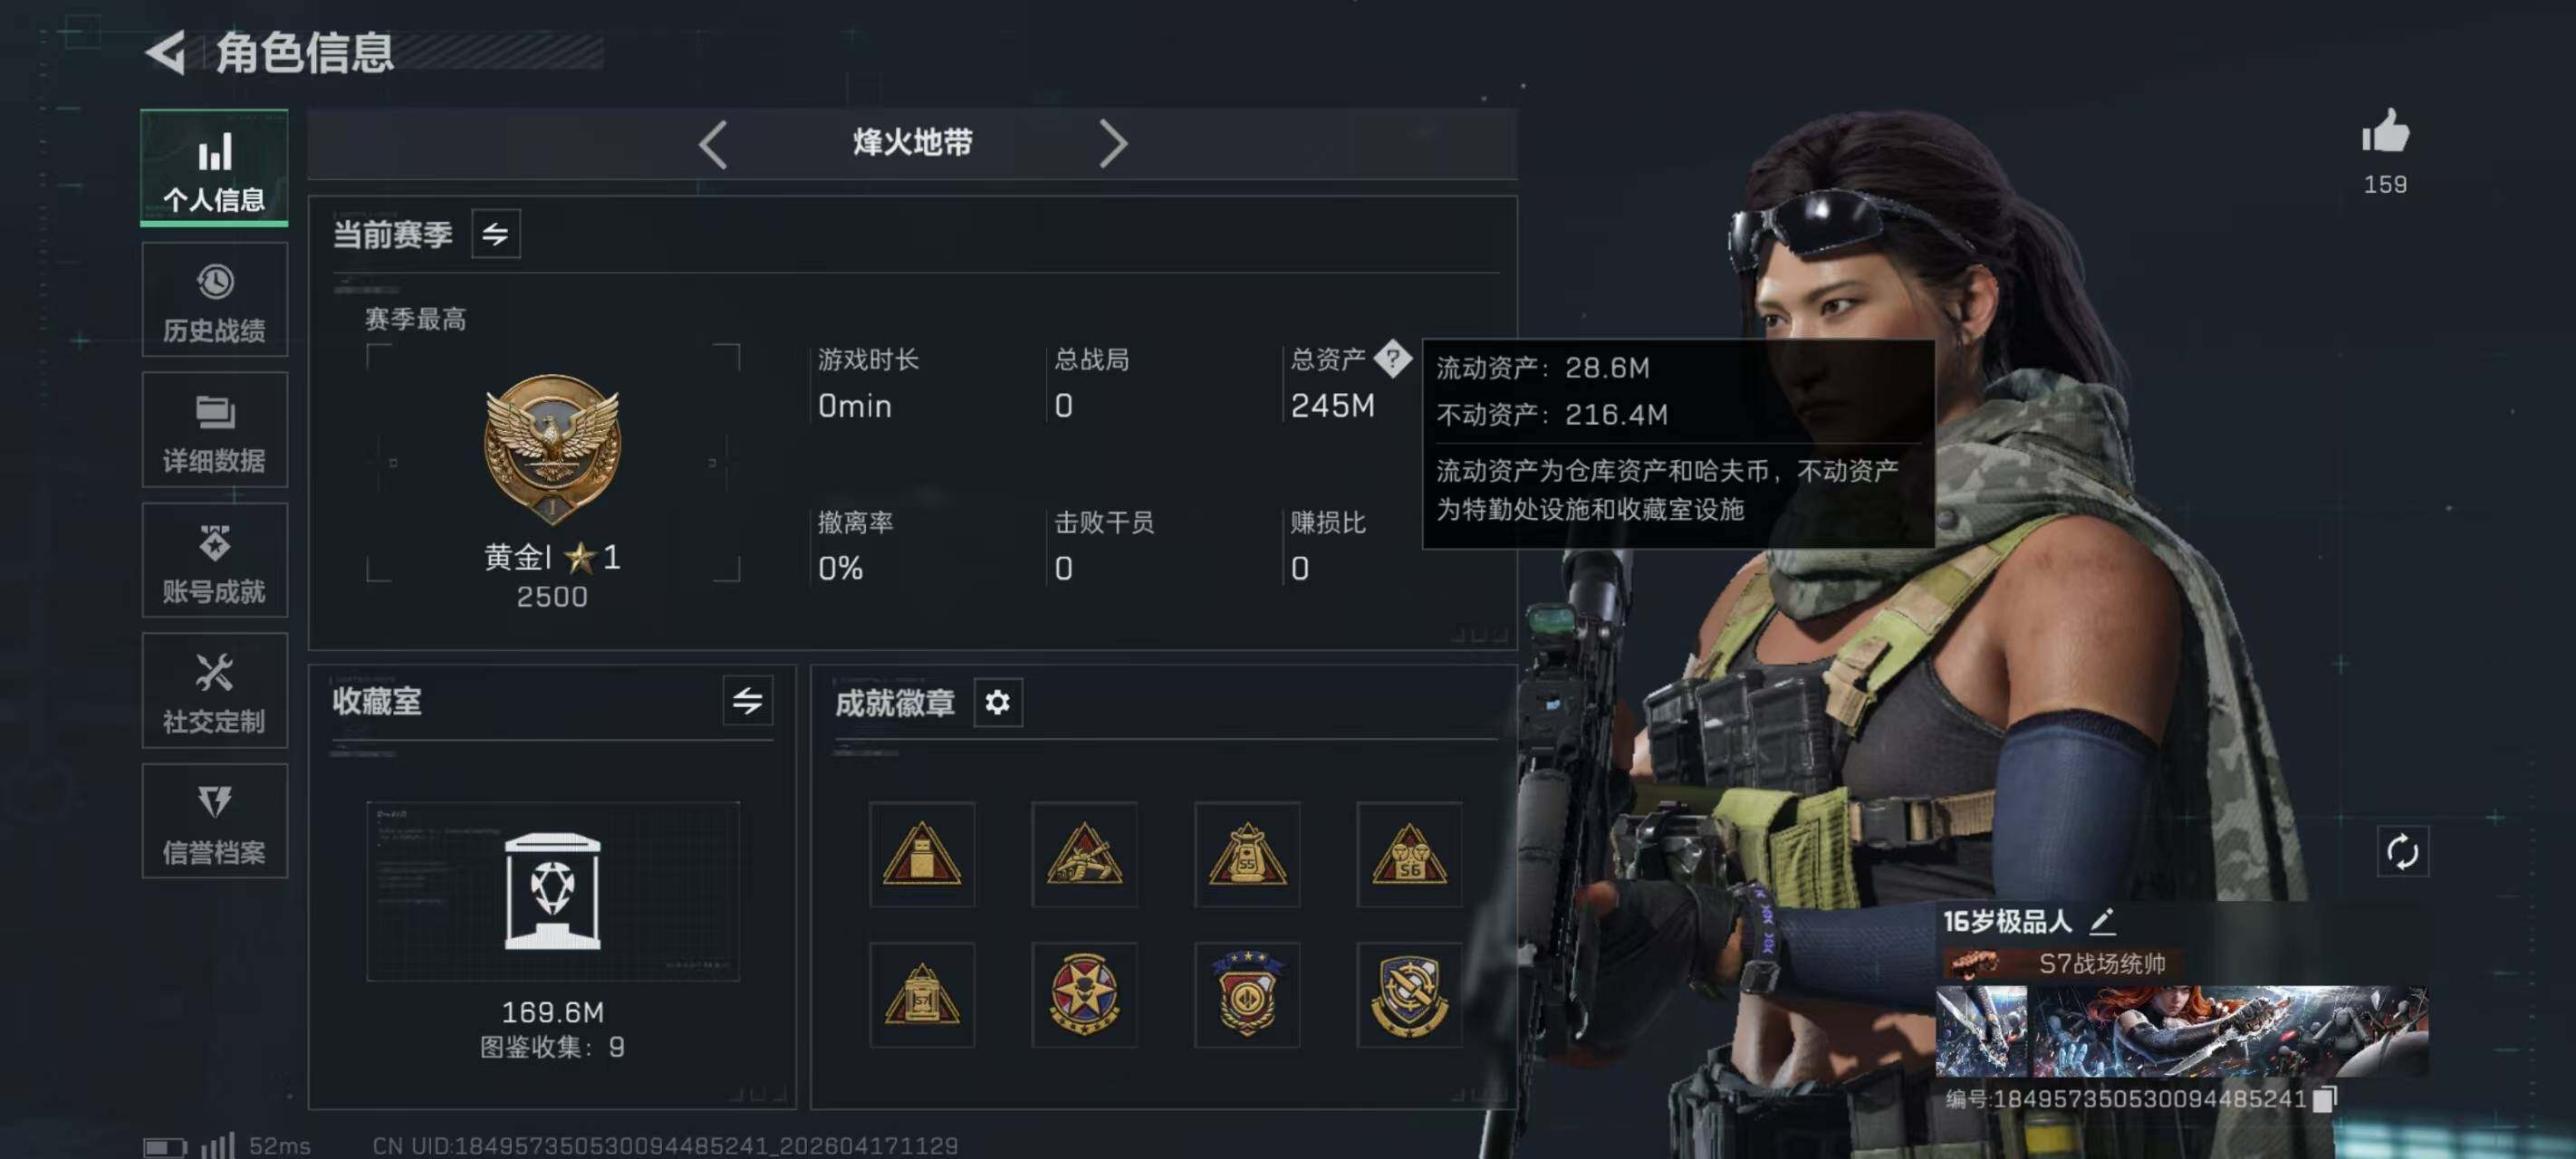This screenshot has width=2576, height=1159.
Task: Click the back arrow beside 角色信息
Action: 166,52
